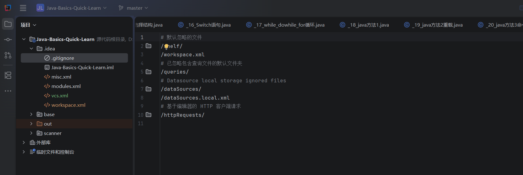523x175 pixels.
Task: Collapse the .idea folder
Action: pyautogui.click(x=31, y=49)
